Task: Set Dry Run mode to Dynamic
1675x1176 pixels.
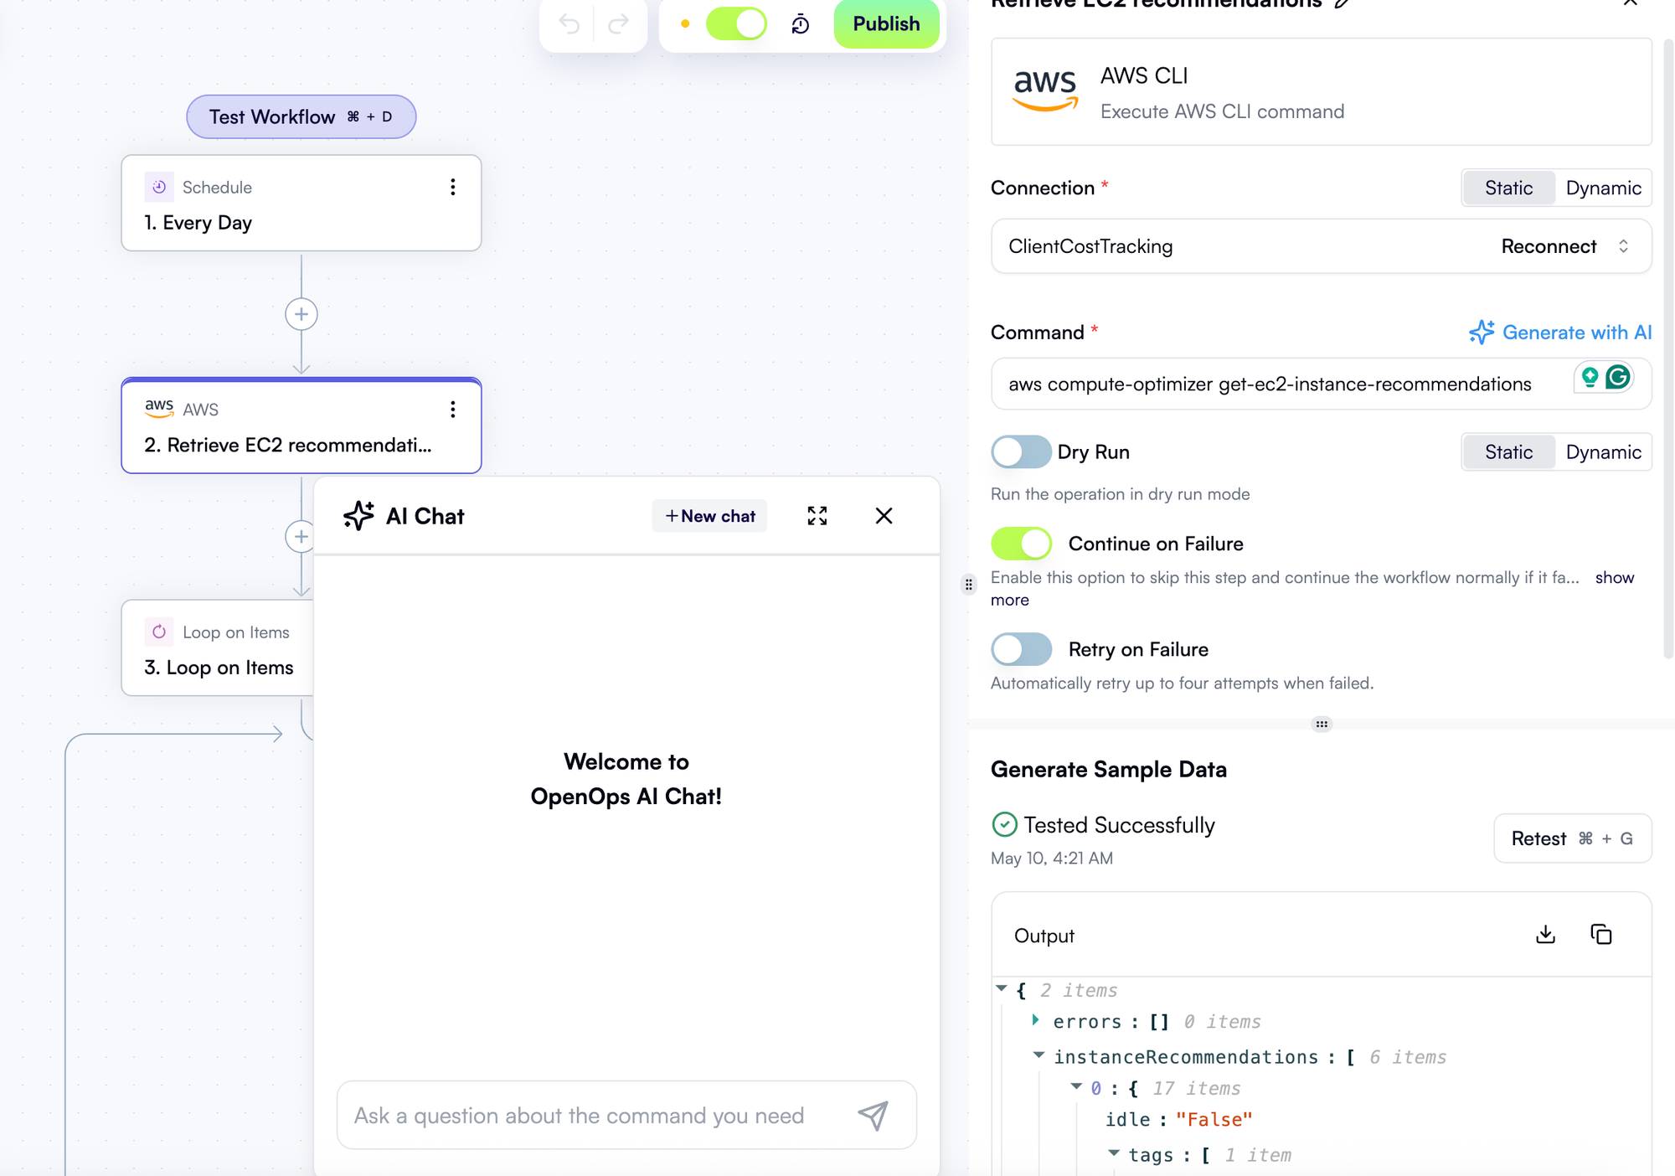Action: (1603, 451)
